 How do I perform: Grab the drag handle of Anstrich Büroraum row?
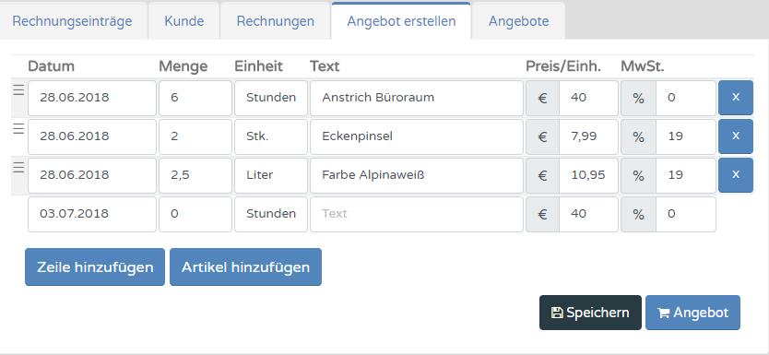coord(18,90)
